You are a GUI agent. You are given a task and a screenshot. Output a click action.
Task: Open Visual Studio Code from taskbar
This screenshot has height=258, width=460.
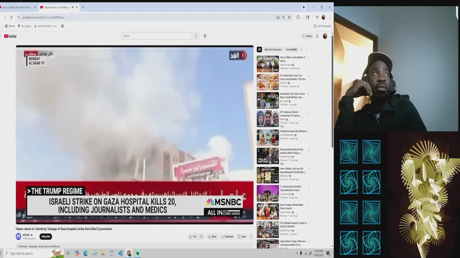coord(120,253)
